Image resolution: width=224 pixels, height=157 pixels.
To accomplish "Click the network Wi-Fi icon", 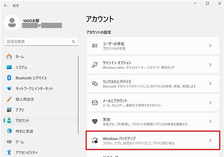I will 9,89.
